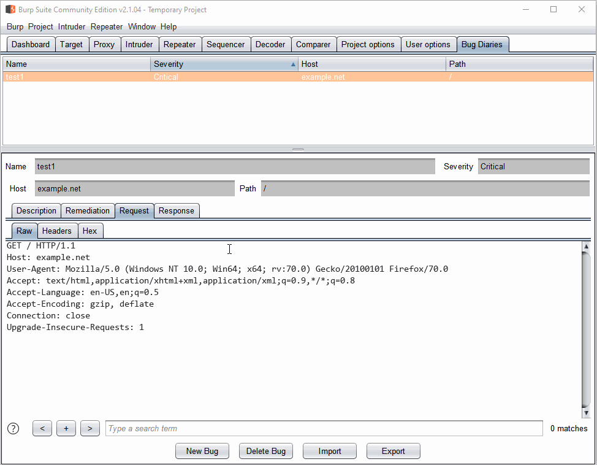Click the Path field
Viewport: 597px width, 465px height.
[425, 189]
